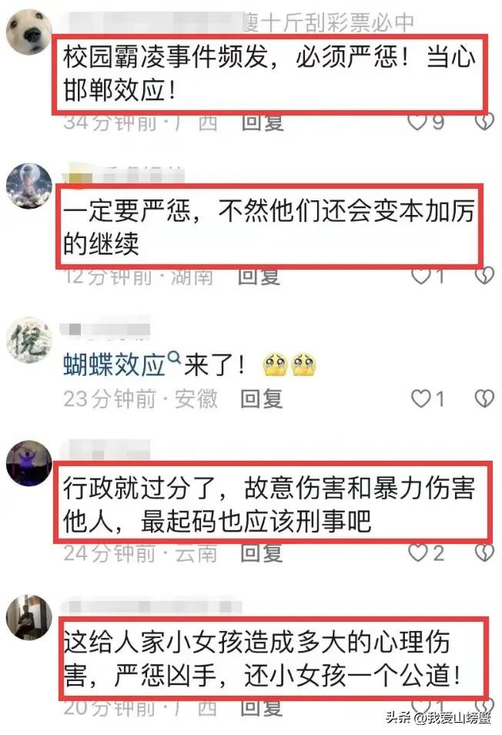Like the 蝴蝶效应来了 comment
This screenshot has height=735, width=502.
pos(420,399)
